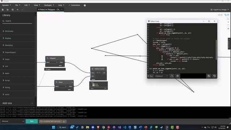Click Run in the Python Script editor
Viewport: 231px width, 130px height.
click(x=151, y=76)
